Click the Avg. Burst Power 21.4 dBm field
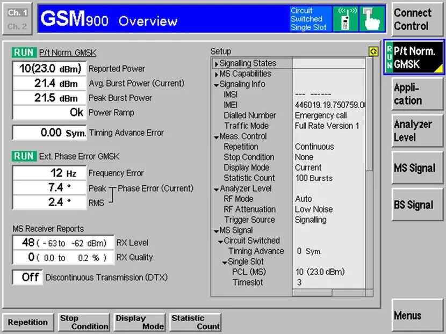The height and width of the screenshot is (334, 446). click(x=49, y=83)
